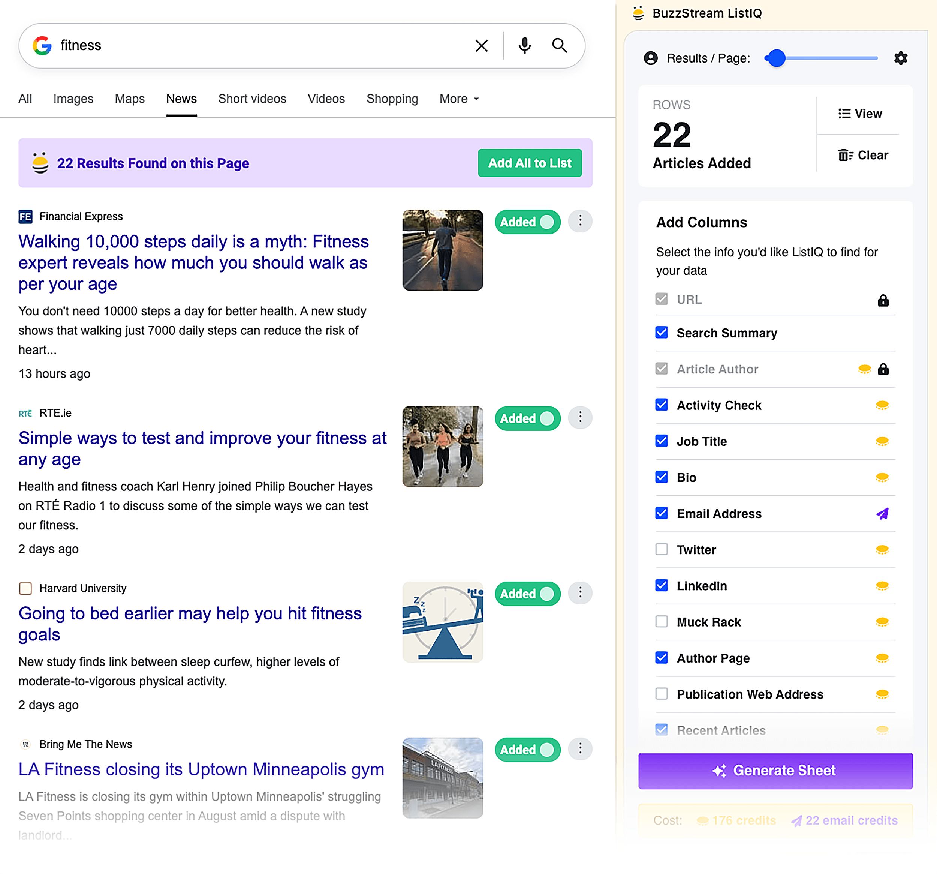Click the clear (X) icon in search bar

click(481, 46)
